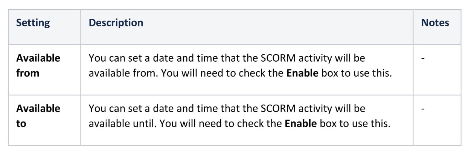
Task: Click the Notes column header
Action: pyautogui.click(x=435, y=23)
